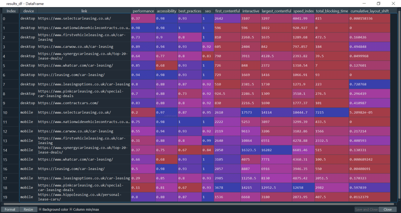401x213 pixels.
Task: Close the results_df DataFrame window
Action: pyautogui.click(x=393, y=4)
